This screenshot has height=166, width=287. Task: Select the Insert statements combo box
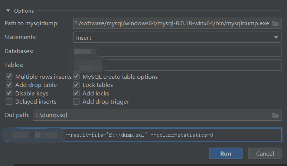point(177,38)
